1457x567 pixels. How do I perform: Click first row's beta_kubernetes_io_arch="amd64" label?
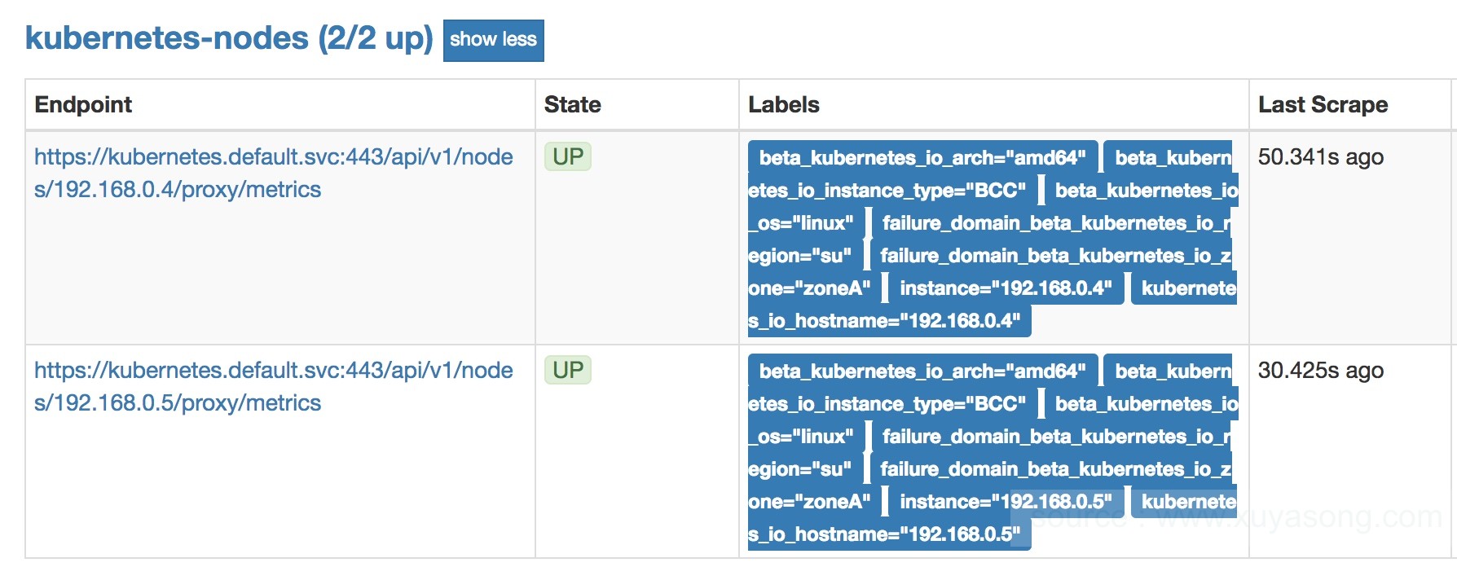922,157
